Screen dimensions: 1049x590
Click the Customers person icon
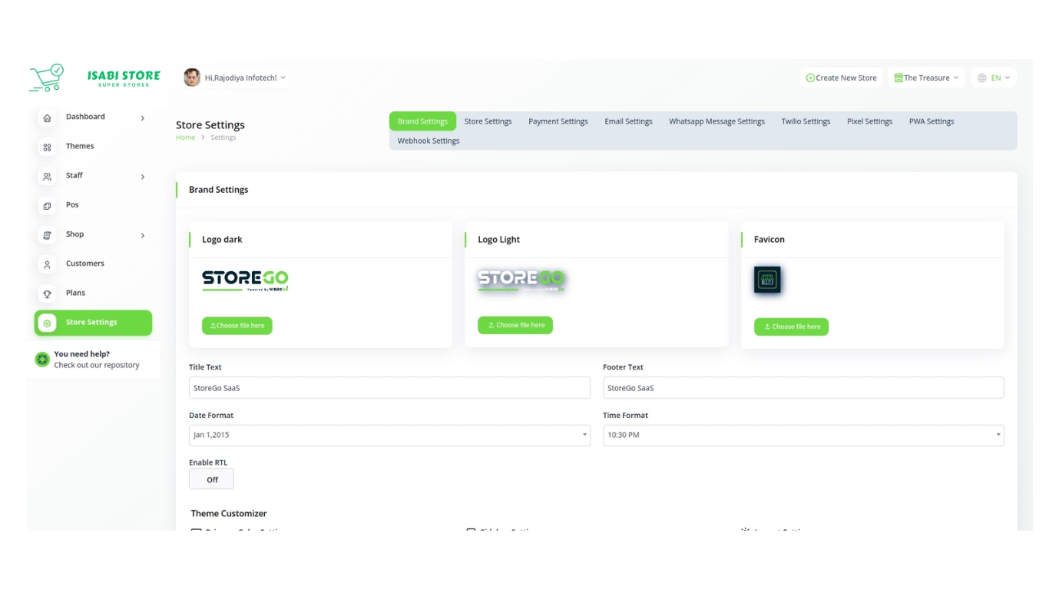coord(47,264)
